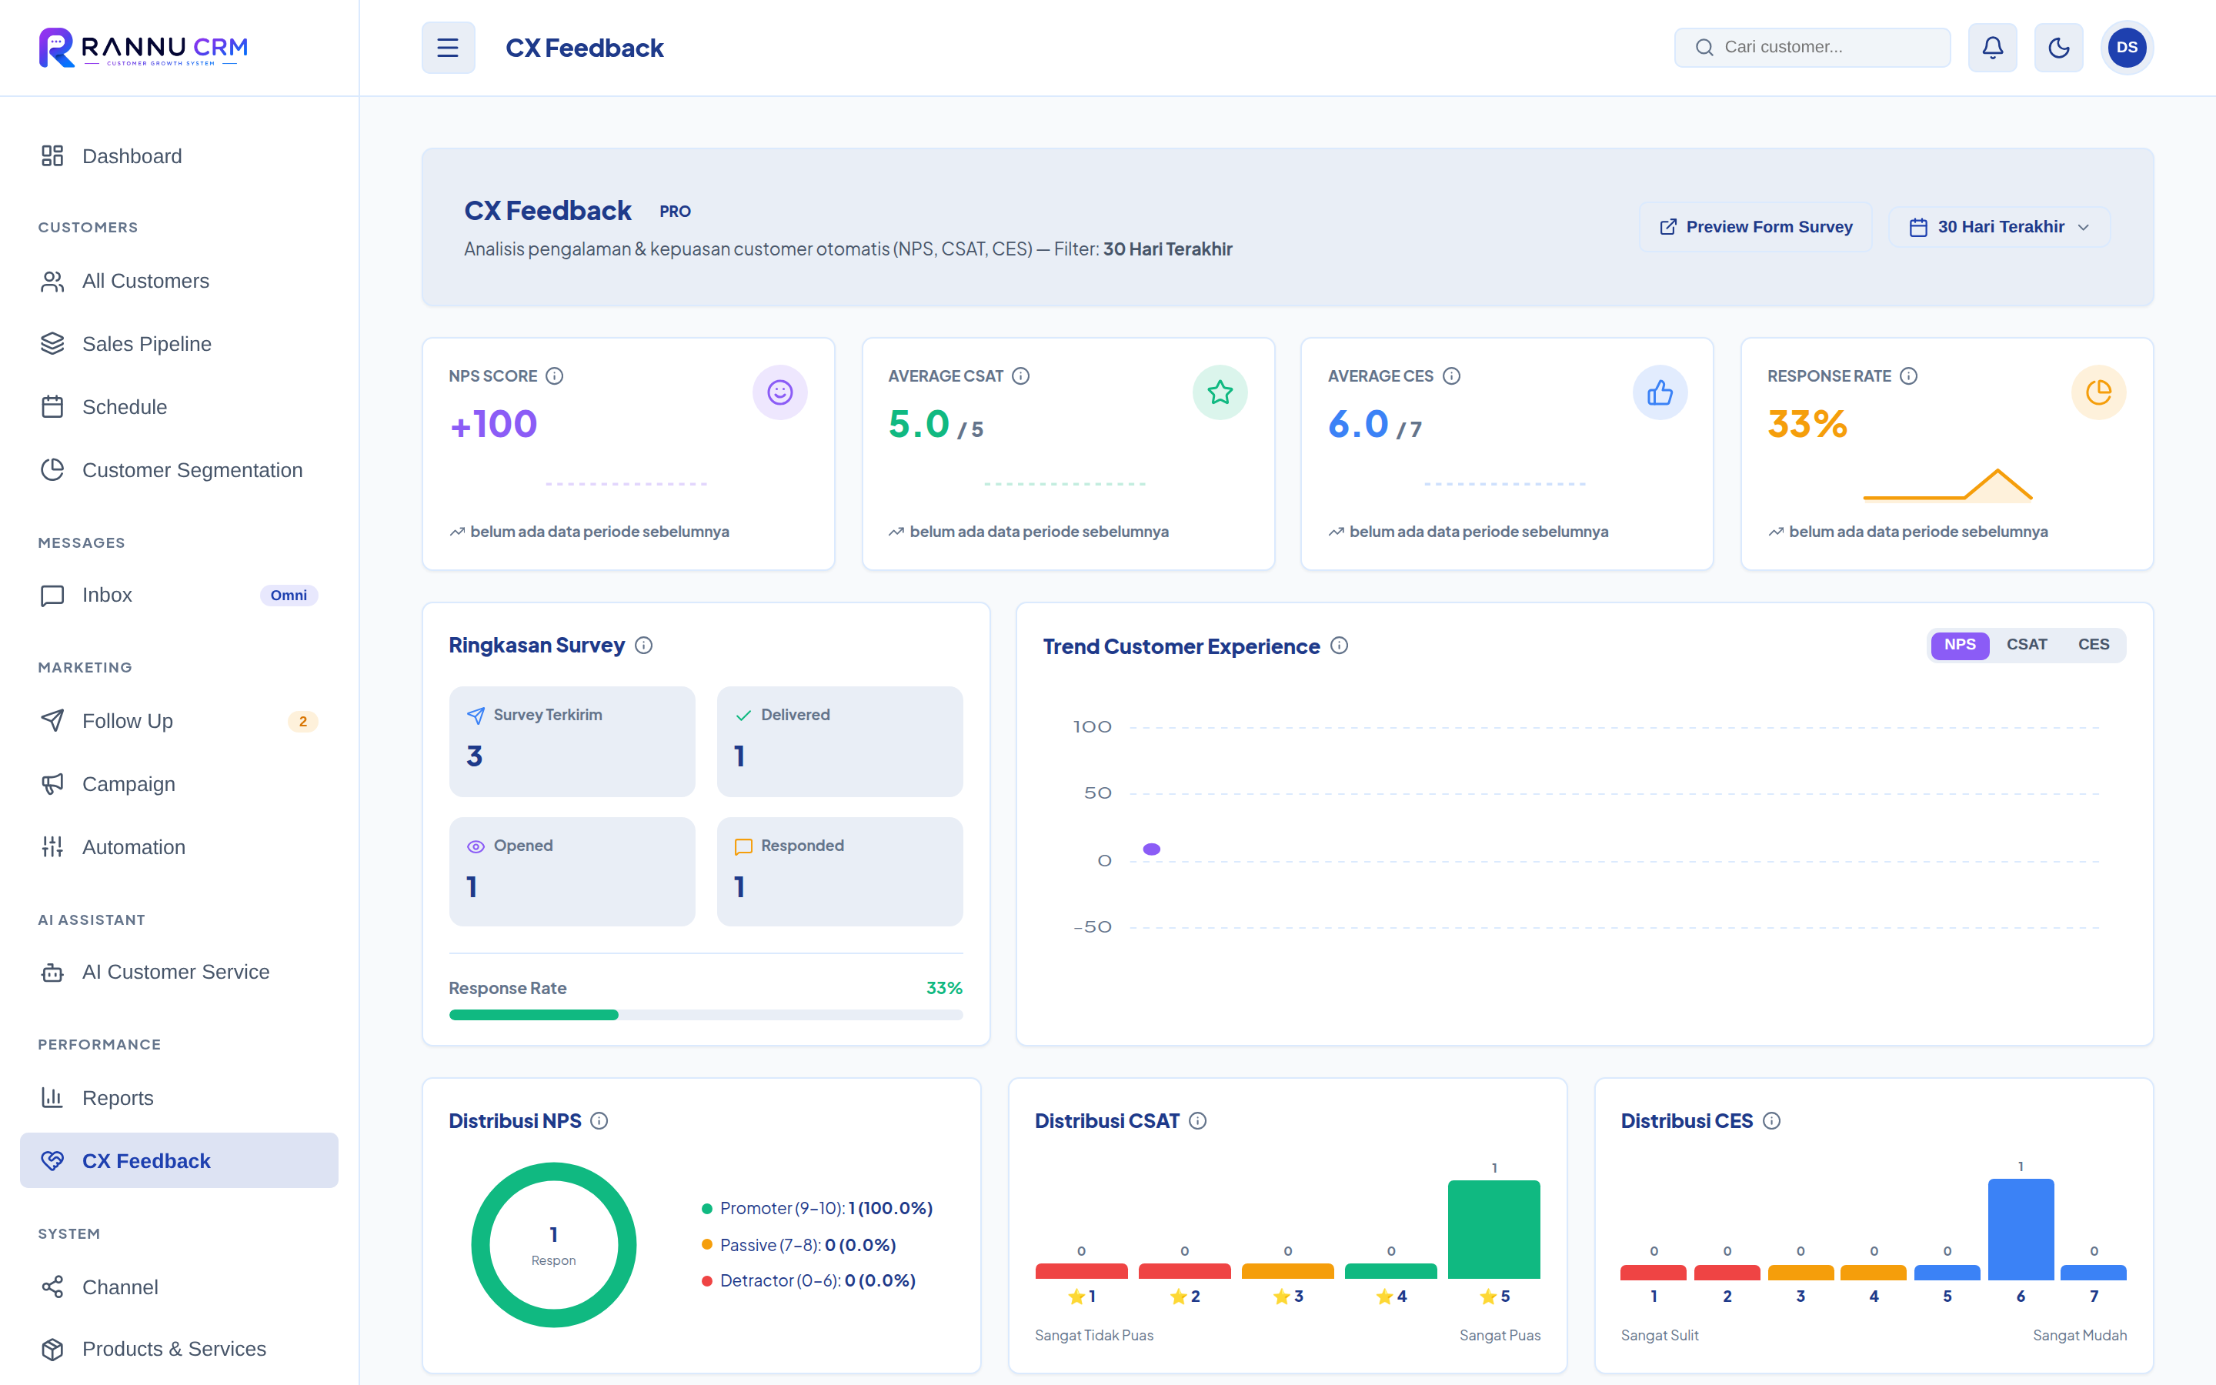Open Reports in the sidebar
This screenshot has width=2216, height=1385.
tap(179, 1098)
